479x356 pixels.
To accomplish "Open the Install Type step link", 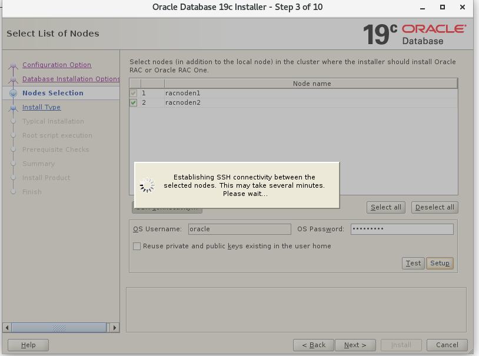I will 42,107.
